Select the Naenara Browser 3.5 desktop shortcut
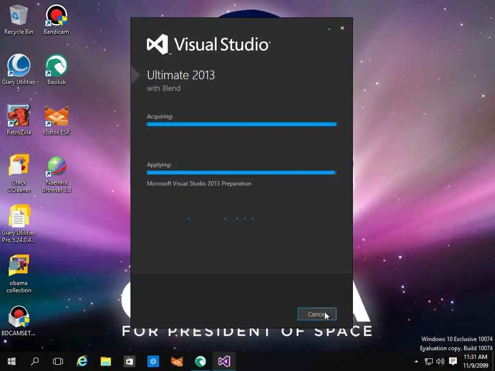The image size is (495, 371). 56,174
